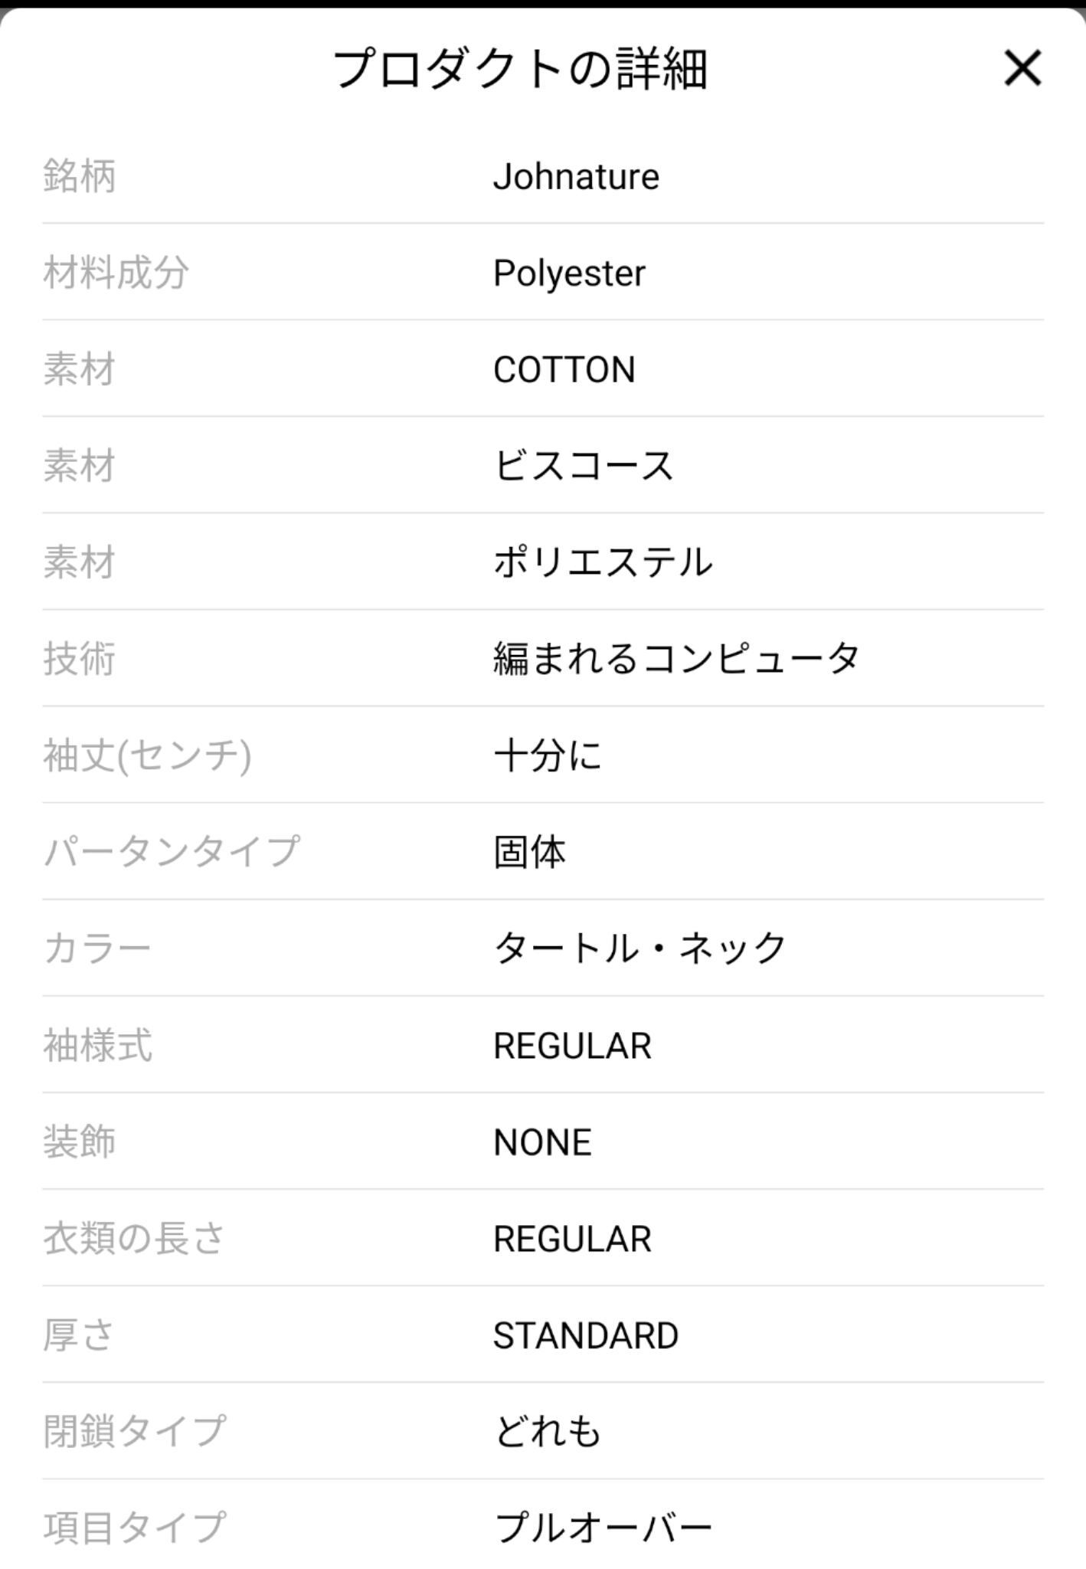This screenshot has height=1569, width=1086.
Task: Tap the NONE decoration value
Action: (542, 1142)
